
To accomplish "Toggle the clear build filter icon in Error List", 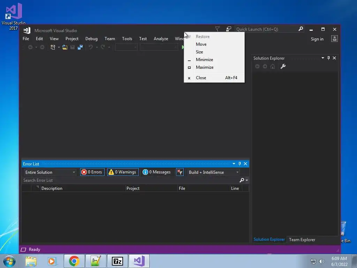I will pyautogui.click(x=180, y=172).
